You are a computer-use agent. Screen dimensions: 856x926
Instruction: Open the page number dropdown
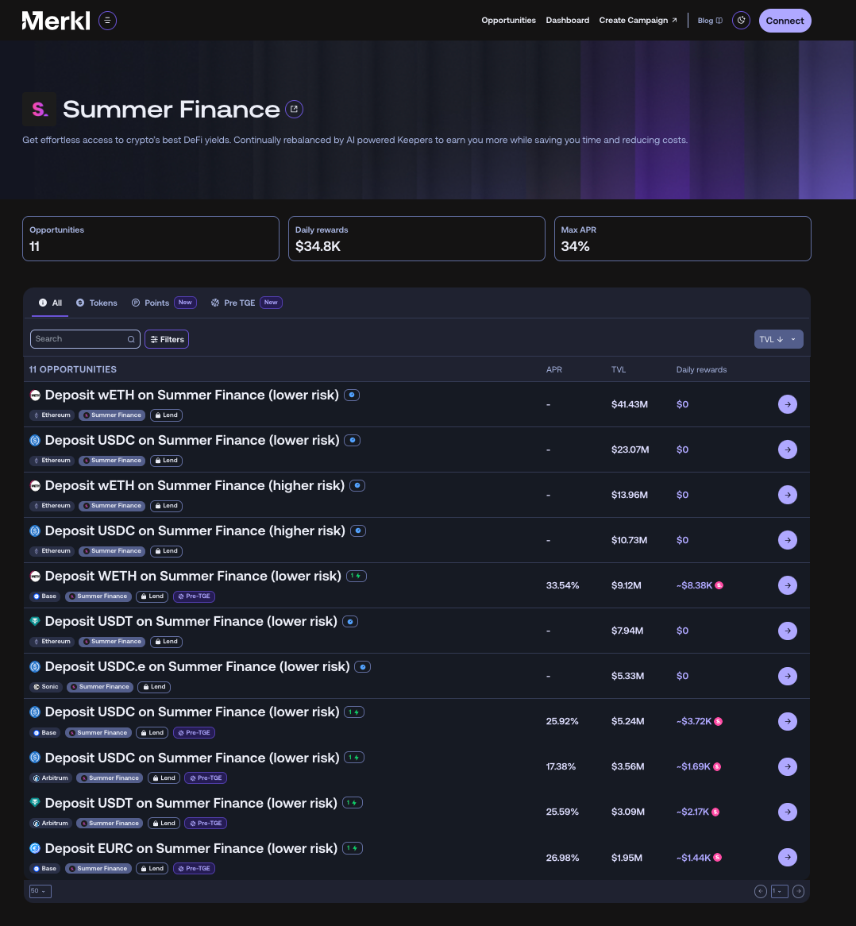click(x=779, y=891)
